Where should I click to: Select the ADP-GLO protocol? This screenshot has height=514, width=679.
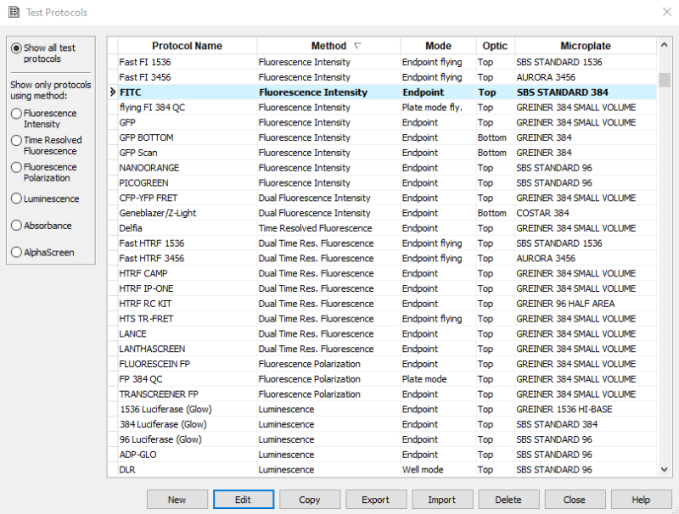tap(138, 455)
